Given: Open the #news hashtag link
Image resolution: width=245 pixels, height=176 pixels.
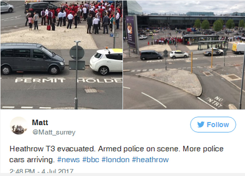Looking at the screenshot, I should click(68, 160).
